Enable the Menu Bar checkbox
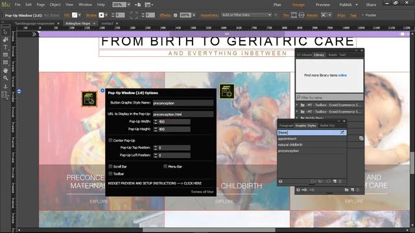This screenshot has width=415, height=233. [x=165, y=166]
